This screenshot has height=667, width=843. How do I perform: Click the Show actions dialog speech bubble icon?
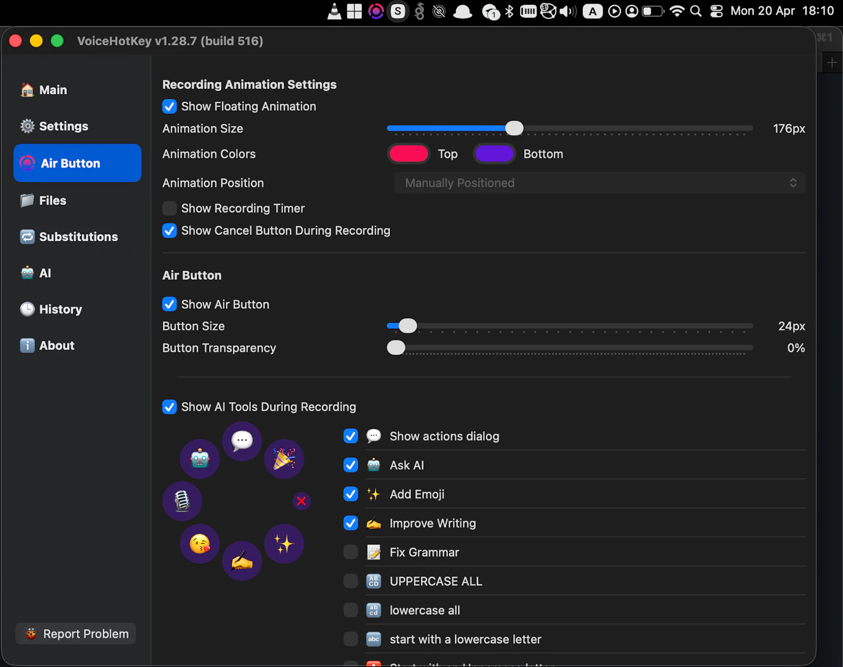374,436
